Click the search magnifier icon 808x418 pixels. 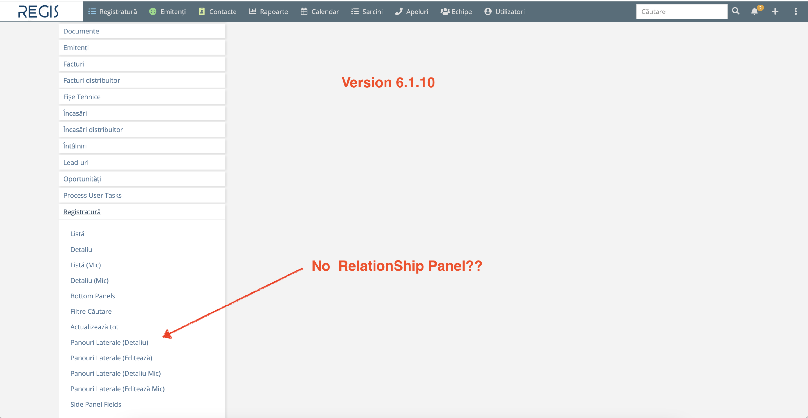point(735,11)
